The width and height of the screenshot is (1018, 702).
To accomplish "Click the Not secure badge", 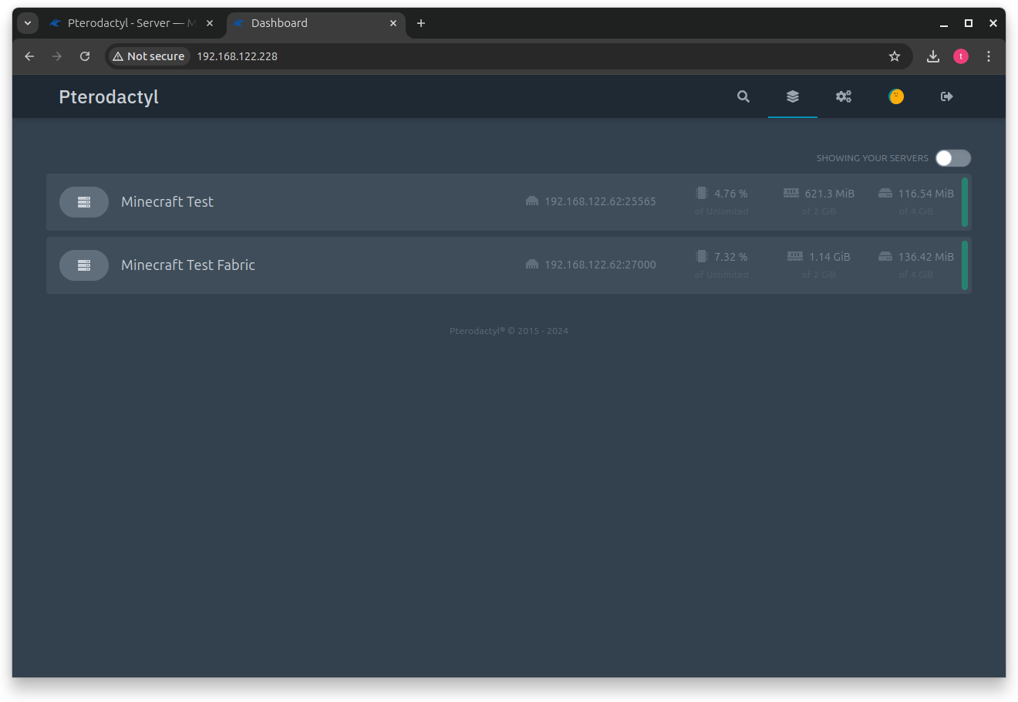I will point(148,56).
